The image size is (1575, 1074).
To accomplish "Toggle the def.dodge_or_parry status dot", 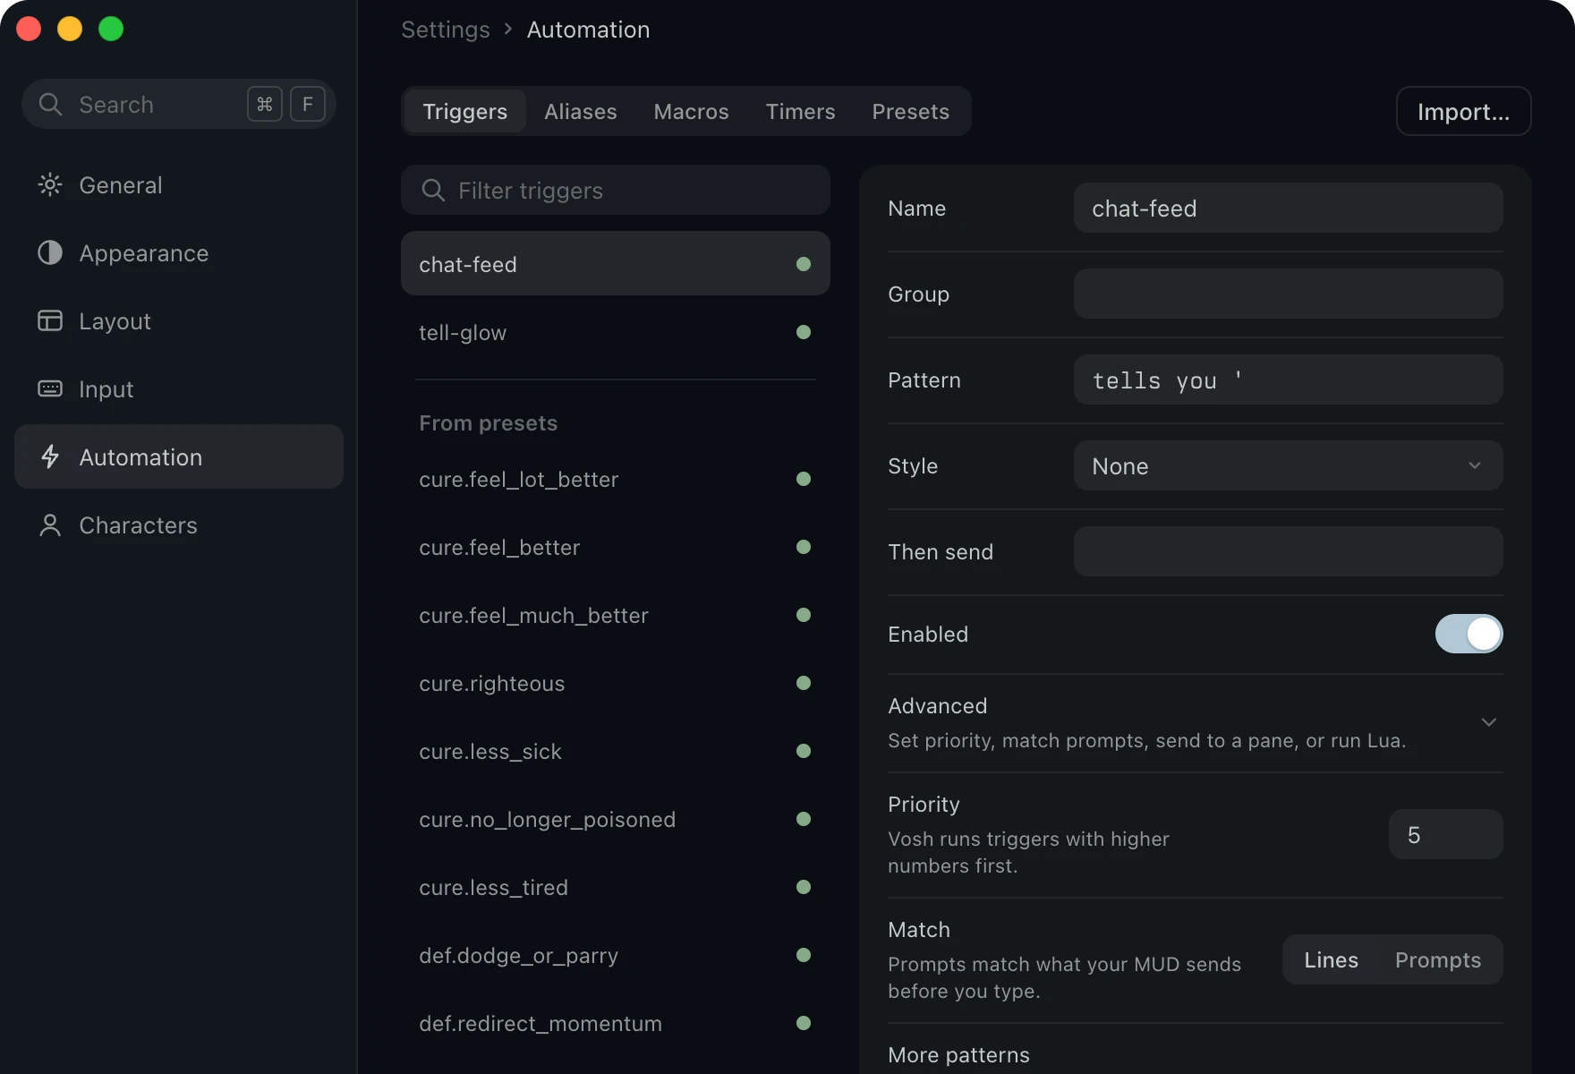I will tap(804, 955).
